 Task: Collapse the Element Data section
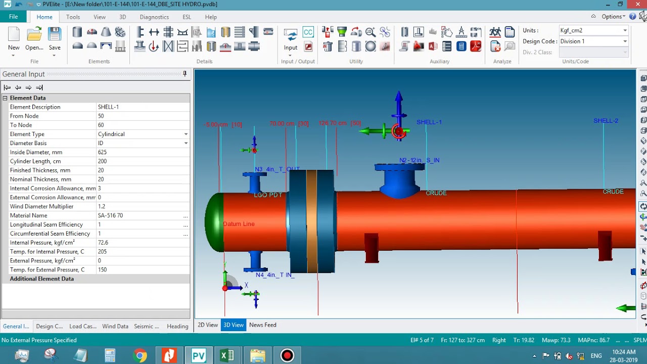5,98
